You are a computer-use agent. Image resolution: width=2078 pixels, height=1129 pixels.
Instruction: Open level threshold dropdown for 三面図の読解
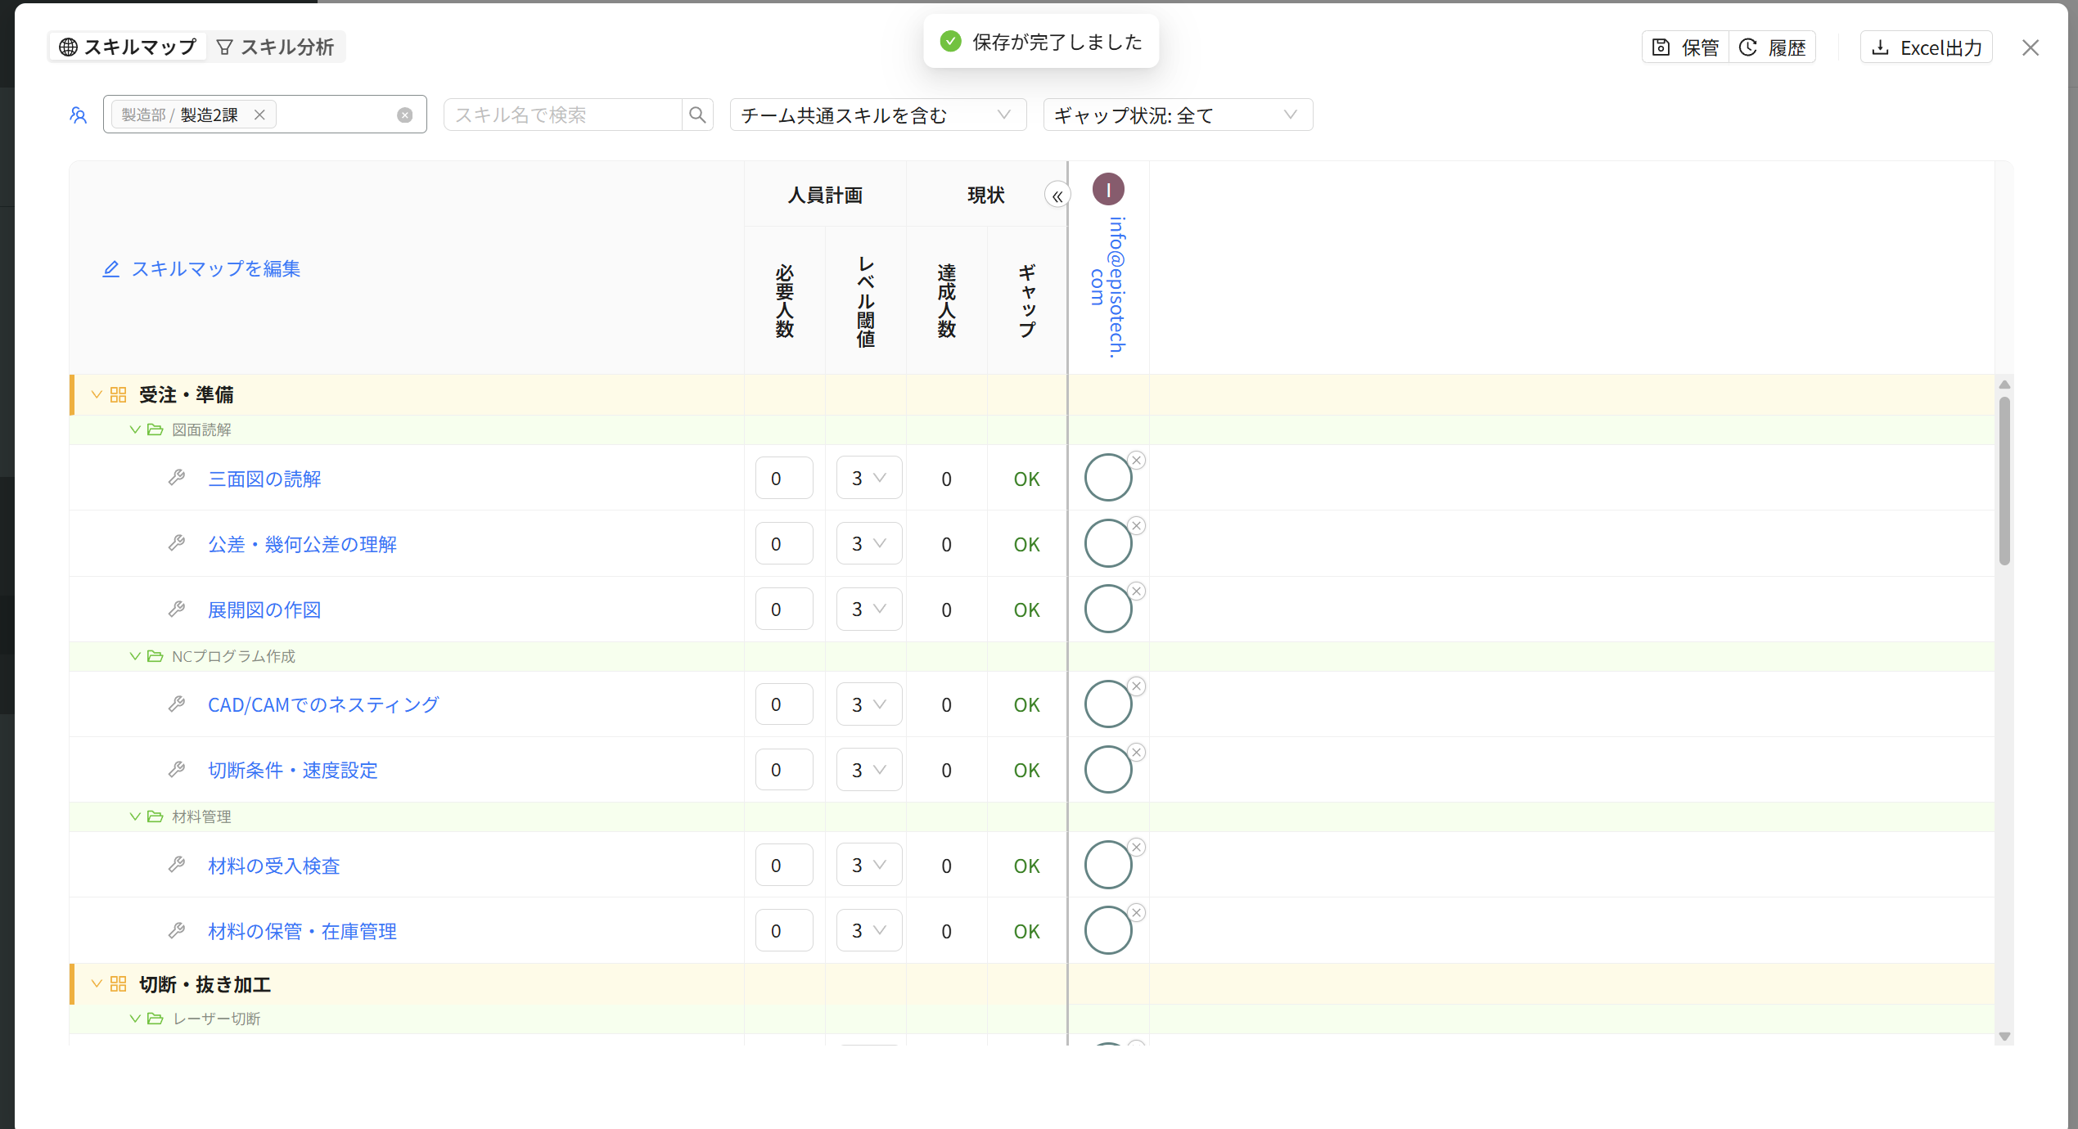(869, 478)
